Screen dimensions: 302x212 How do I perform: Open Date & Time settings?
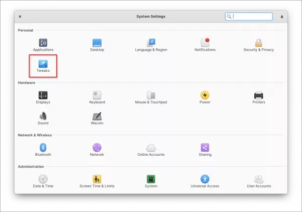43,181
